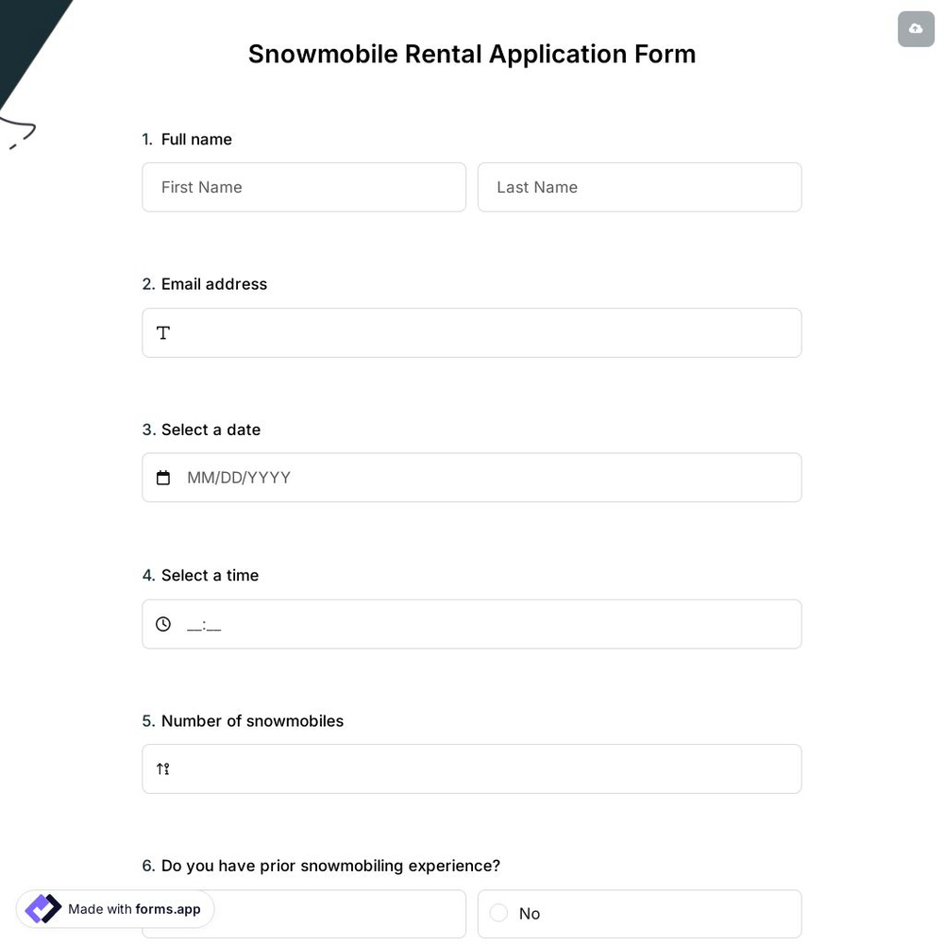Click the MM/DD/YYYY placeholder area
The image size is (944, 944).
point(239,478)
